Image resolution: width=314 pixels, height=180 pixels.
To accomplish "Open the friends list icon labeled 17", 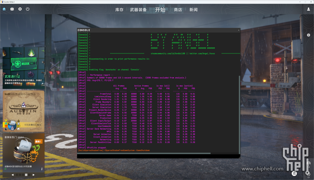I will point(308,174).
